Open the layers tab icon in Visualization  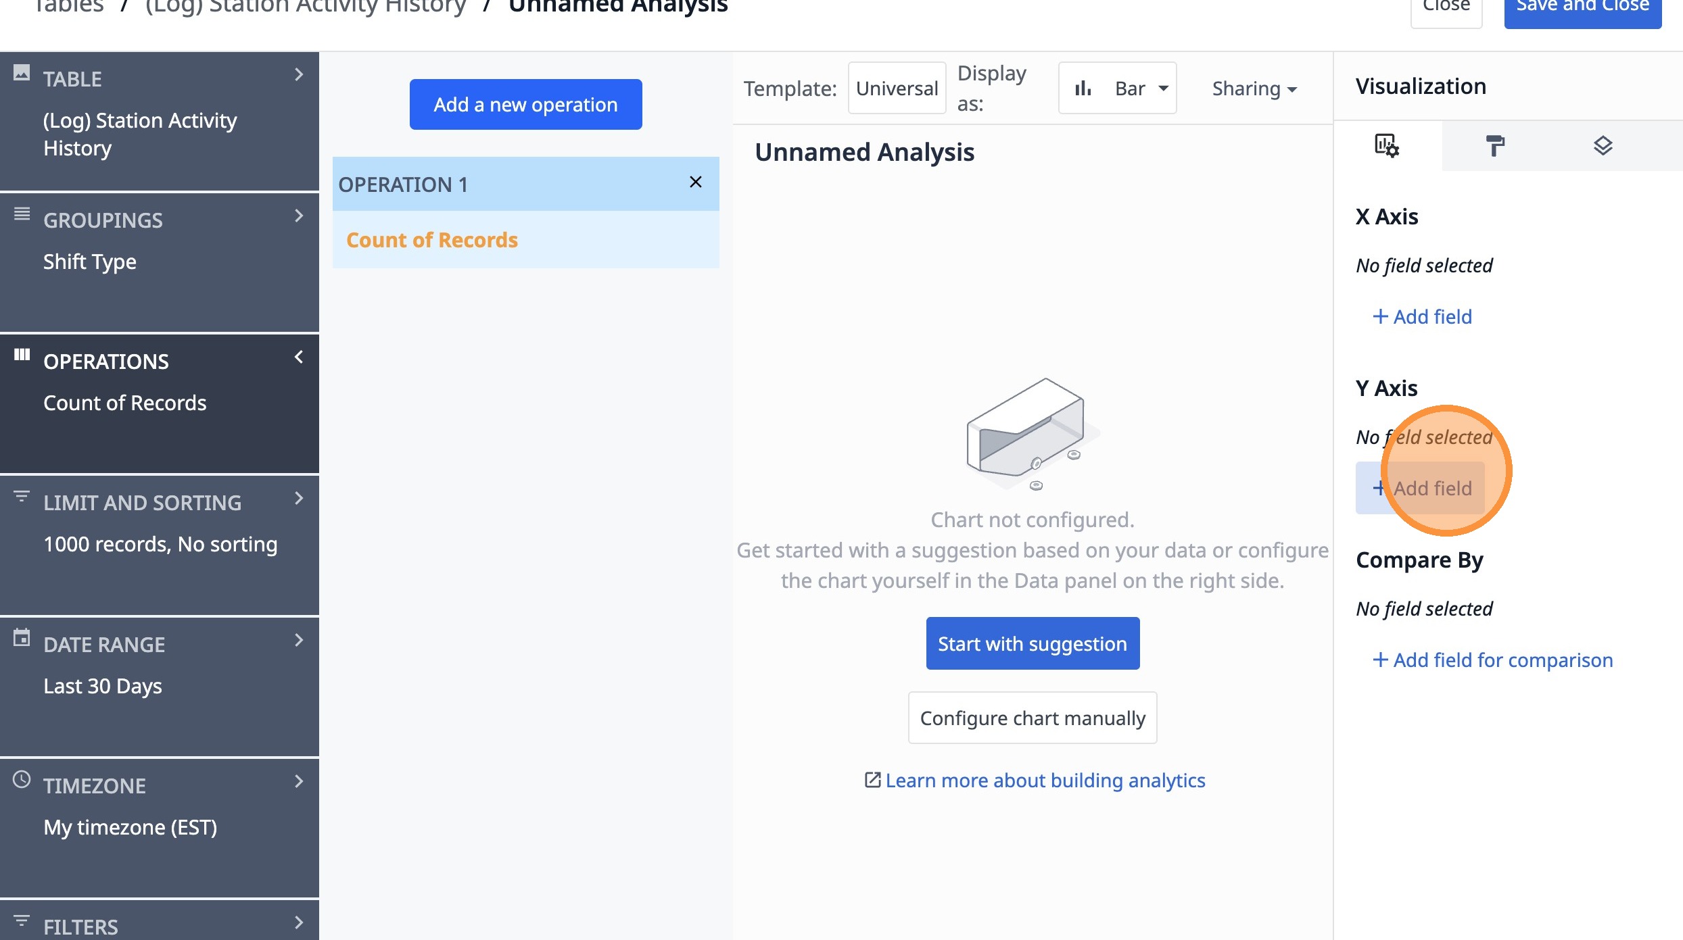(1603, 145)
